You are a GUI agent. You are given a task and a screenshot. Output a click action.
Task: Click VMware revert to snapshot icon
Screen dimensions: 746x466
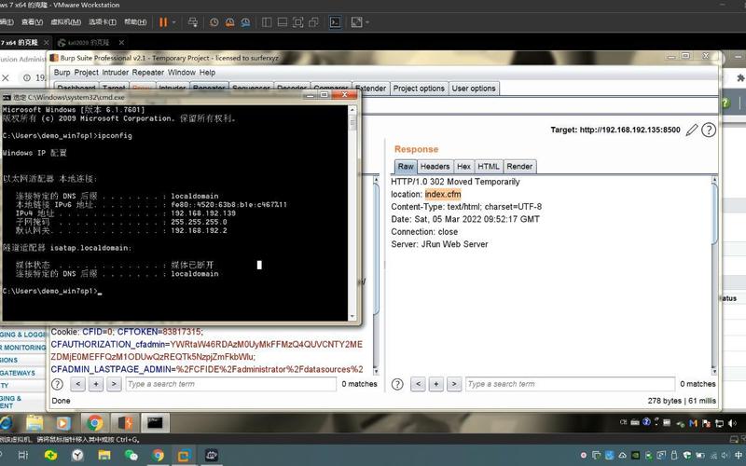229,22
